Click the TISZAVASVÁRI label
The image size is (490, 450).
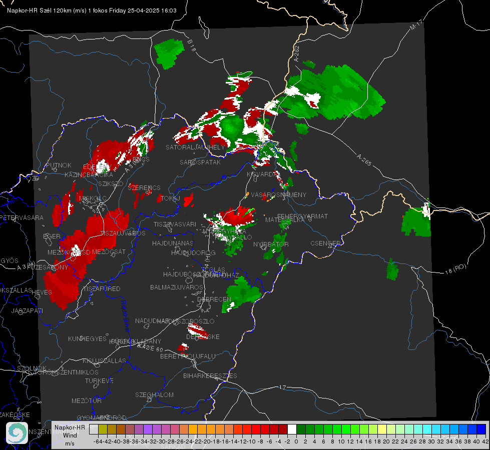pos(175,224)
